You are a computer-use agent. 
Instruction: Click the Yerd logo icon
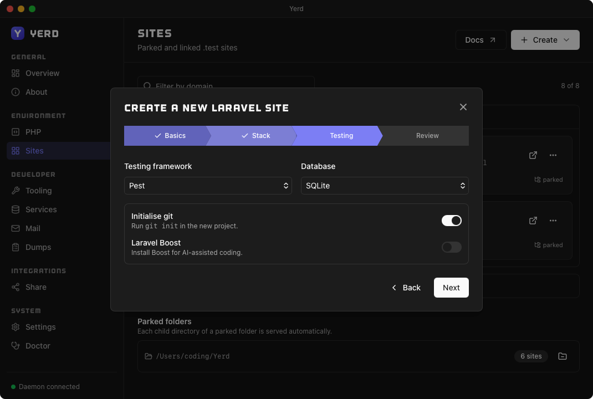point(17,33)
